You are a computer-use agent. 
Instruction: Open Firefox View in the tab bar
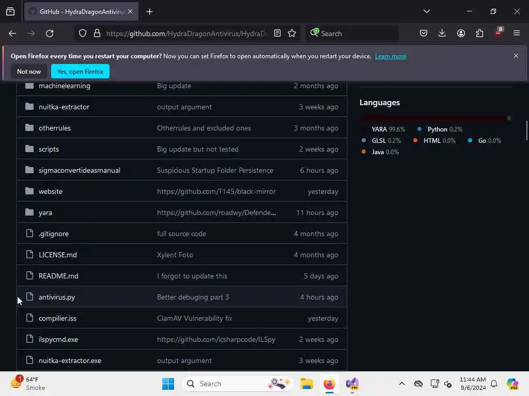[10, 11]
